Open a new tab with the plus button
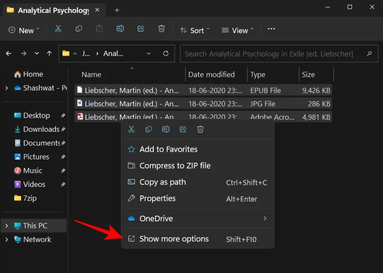The image size is (383, 273). 117,10
